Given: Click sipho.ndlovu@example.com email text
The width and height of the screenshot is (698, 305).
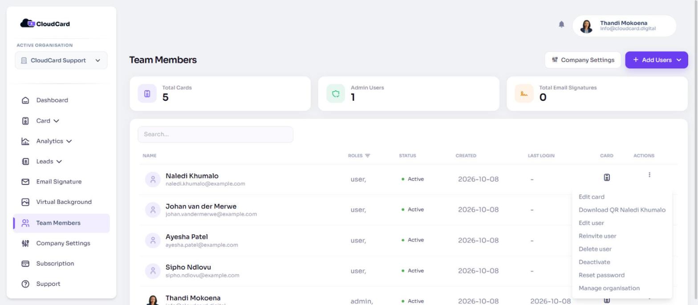Looking at the screenshot, I should (x=202, y=275).
